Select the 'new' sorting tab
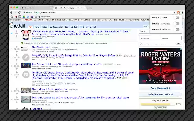194x121 pixels. pyautogui.click(x=37, y=27)
